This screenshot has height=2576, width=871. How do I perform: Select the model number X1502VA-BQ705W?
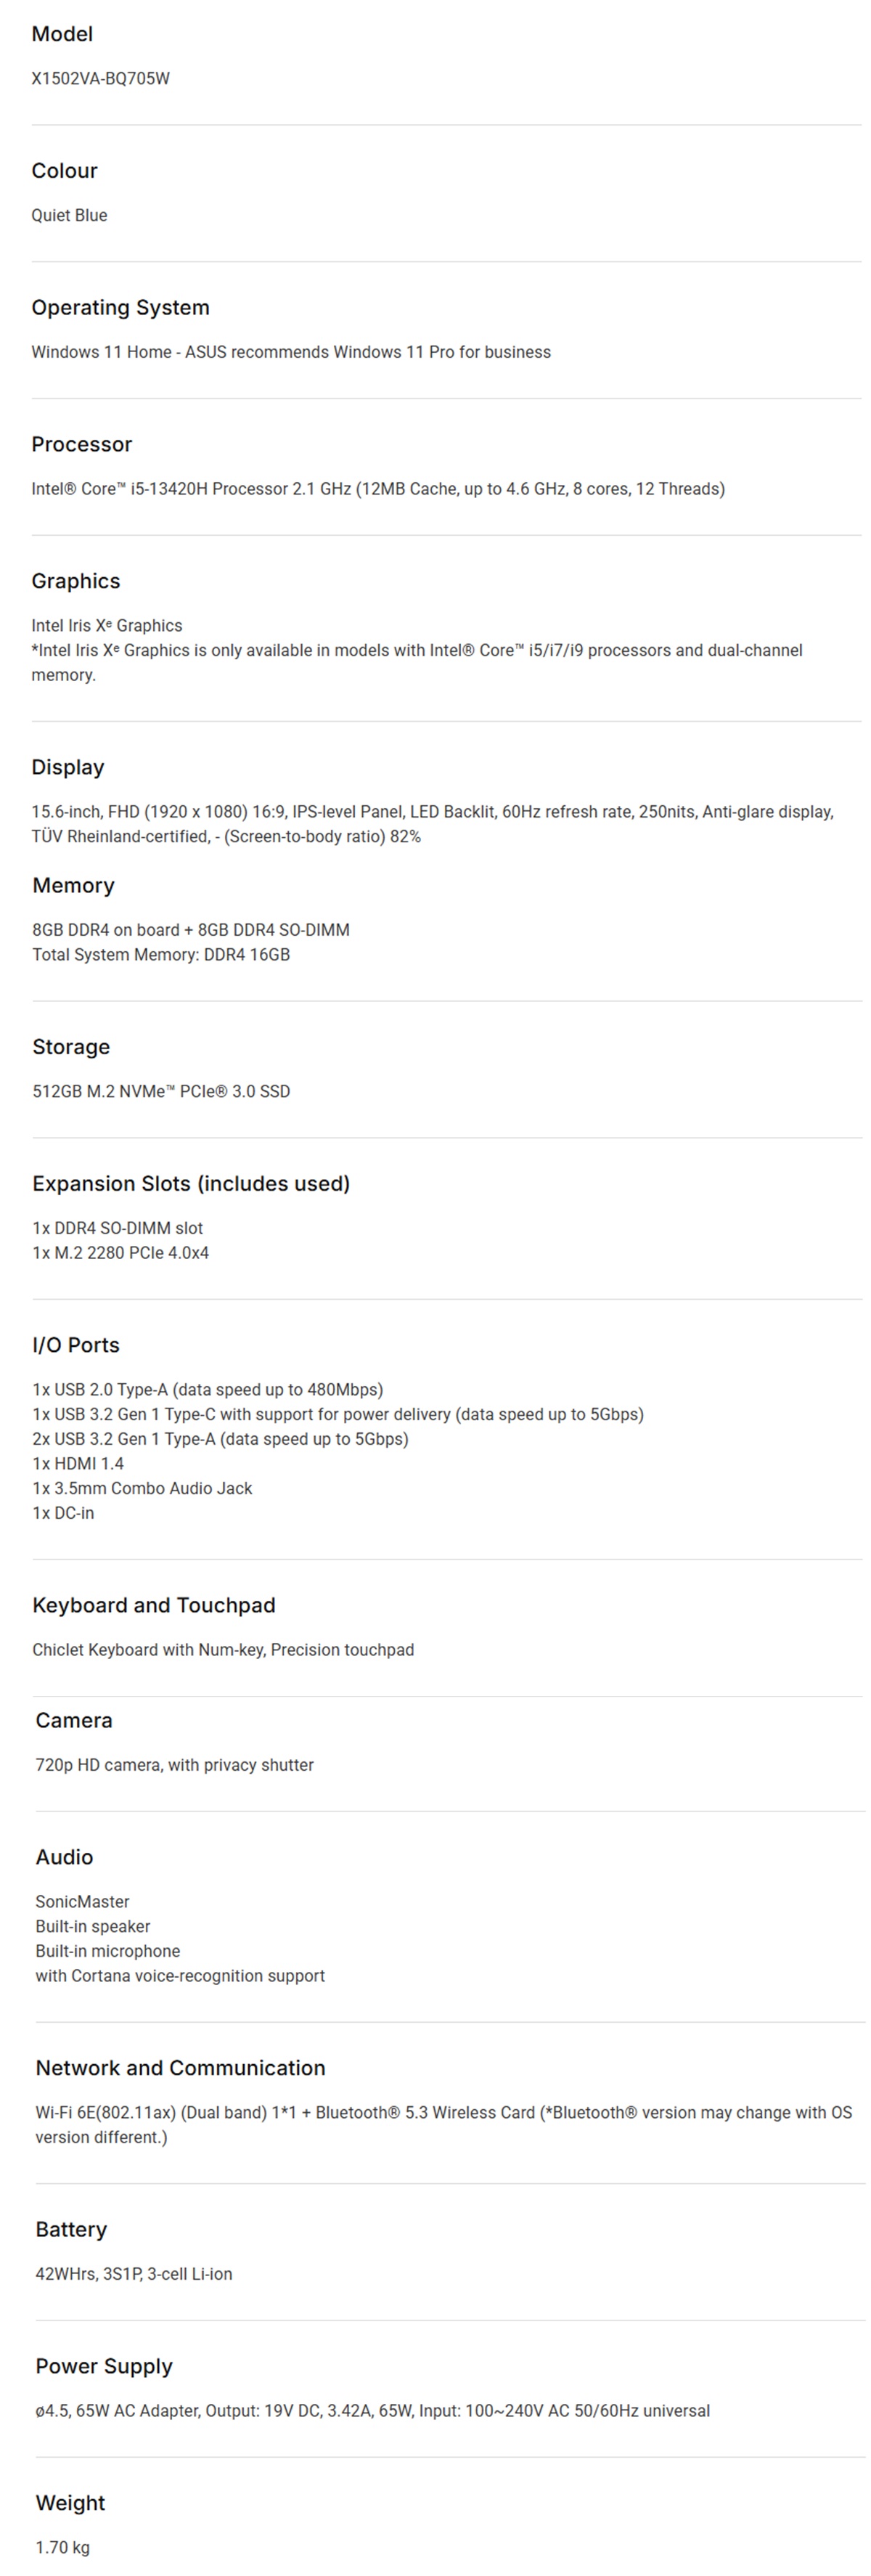point(100,78)
